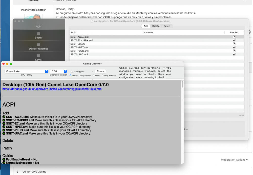Click the Path column header

pos(107,32)
